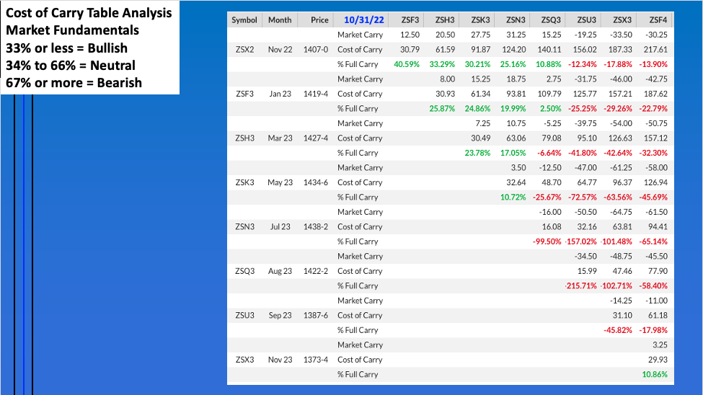Click the Symbol column header
The image size is (703, 395).
click(x=244, y=19)
